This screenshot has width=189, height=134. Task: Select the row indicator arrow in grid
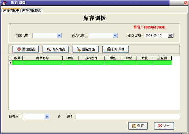10,63
